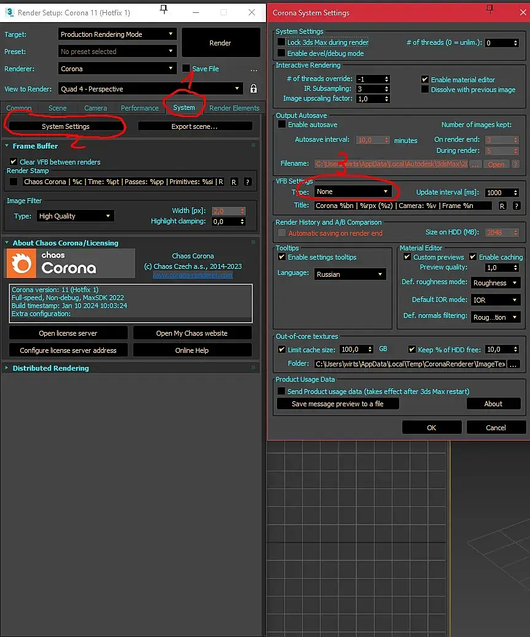Uncheck Enable material editor
This screenshot has height=637, width=530.
(x=425, y=79)
